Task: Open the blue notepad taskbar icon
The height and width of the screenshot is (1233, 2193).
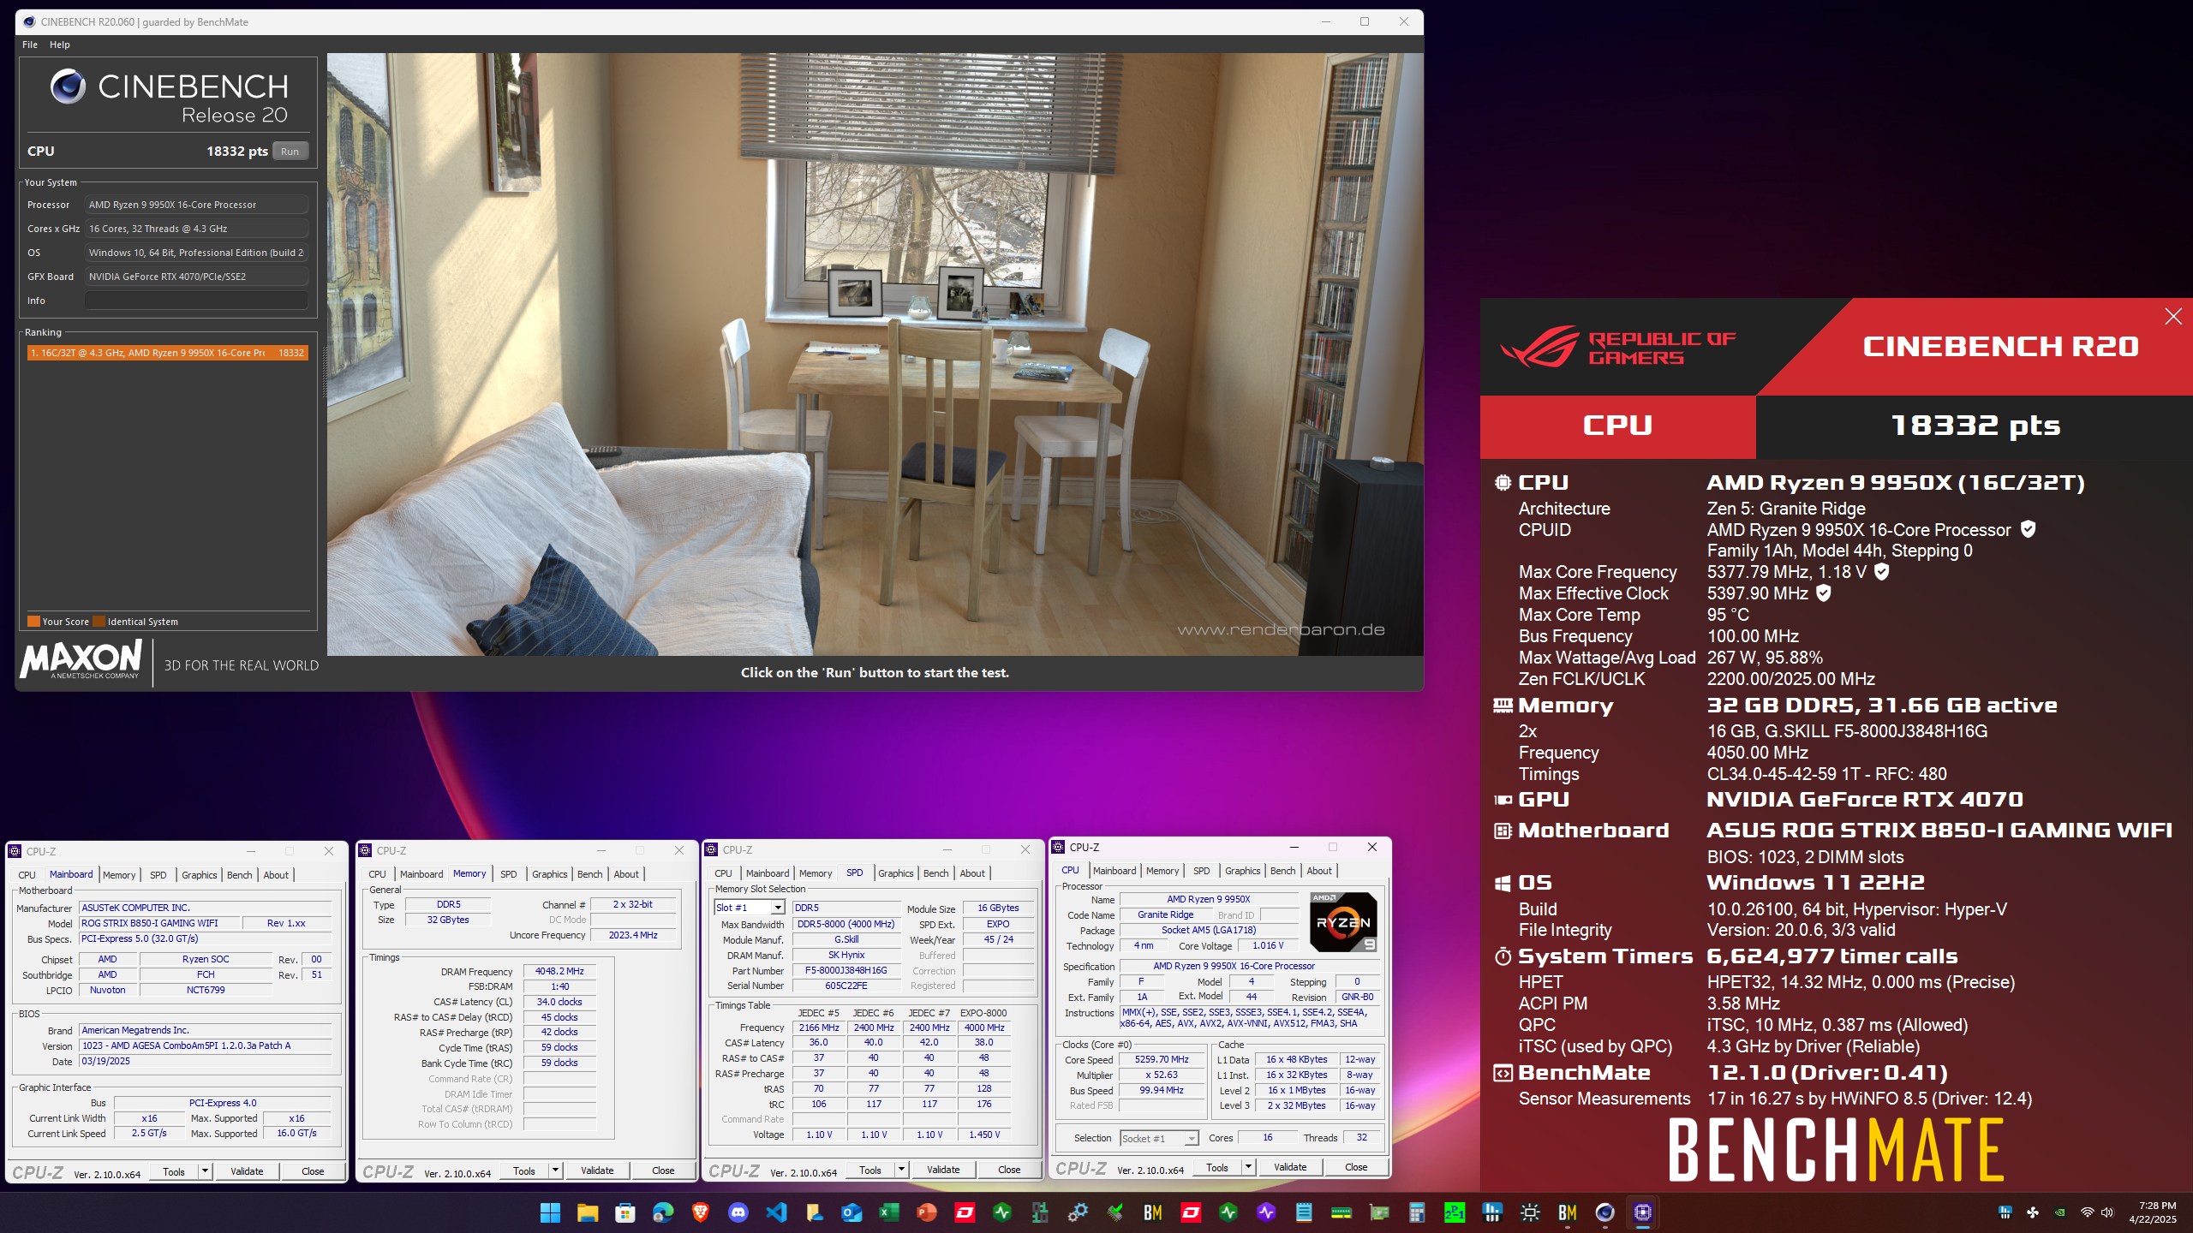Action: coord(1304,1212)
